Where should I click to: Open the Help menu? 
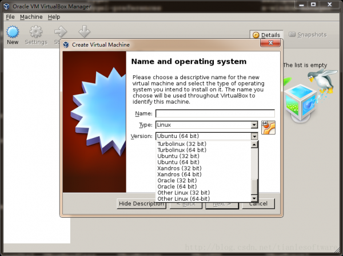(x=54, y=17)
